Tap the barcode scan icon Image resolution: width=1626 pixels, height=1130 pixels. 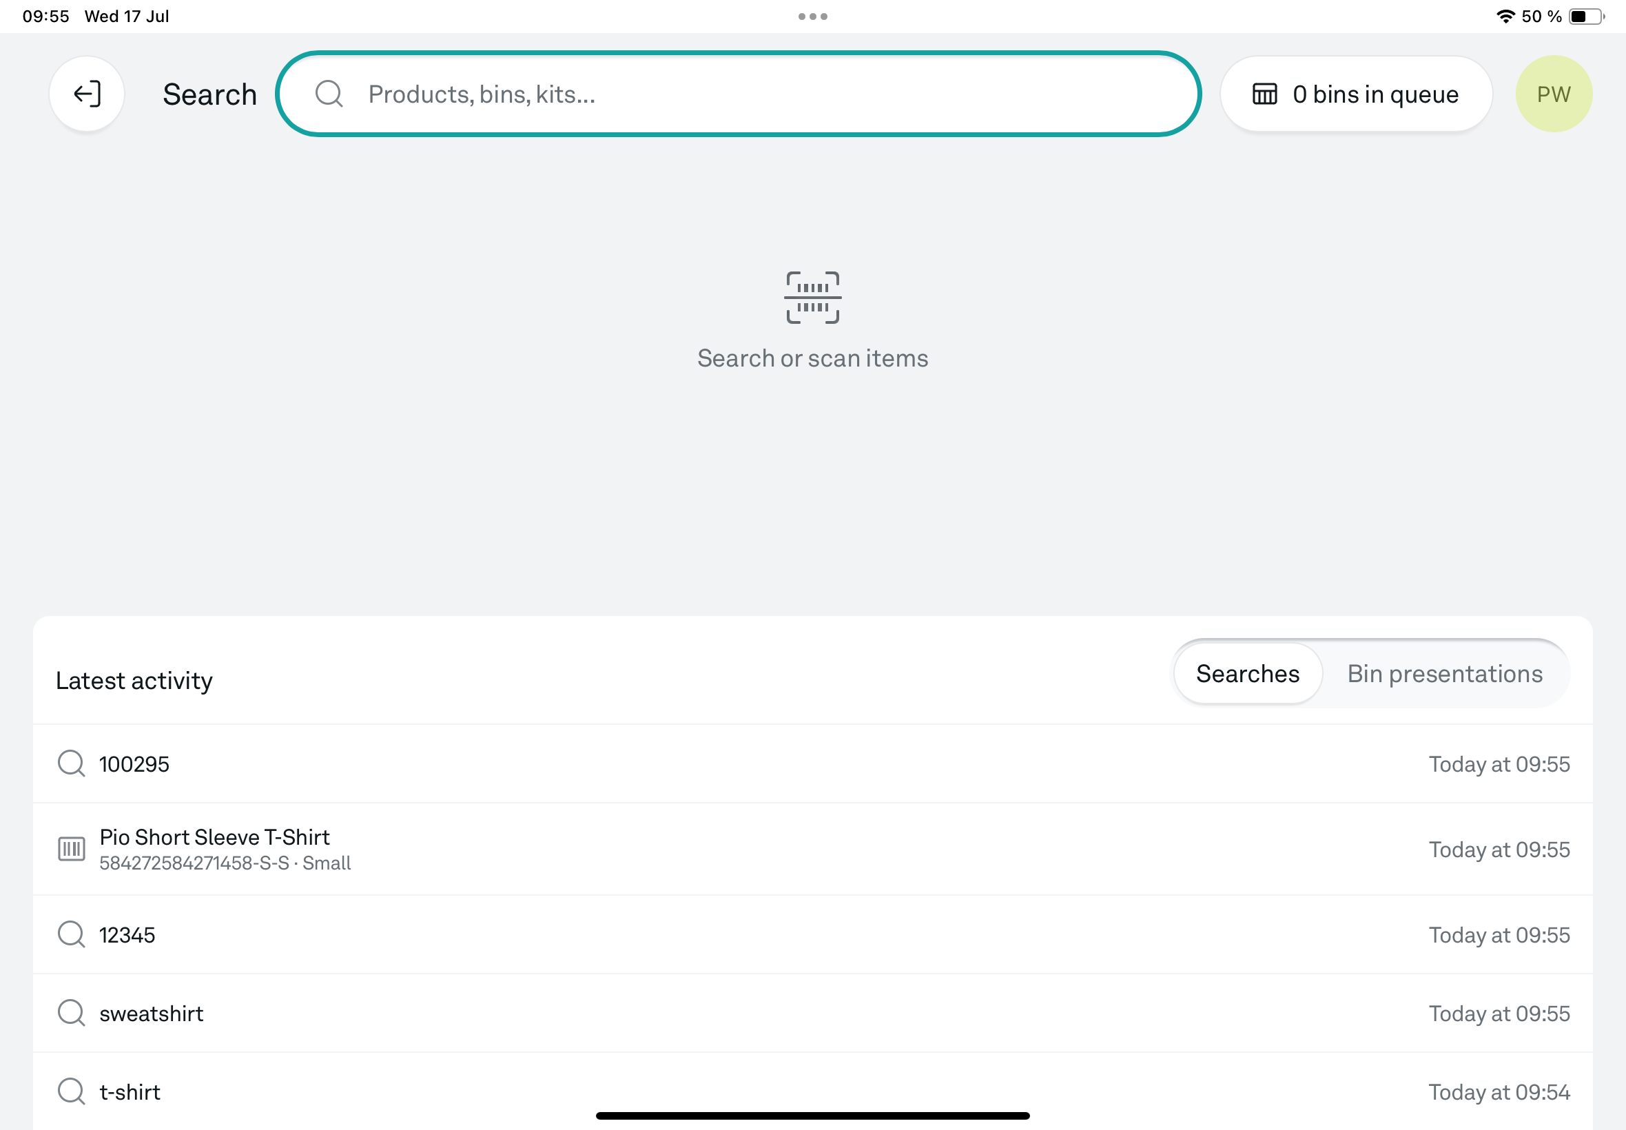tap(812, 298)
